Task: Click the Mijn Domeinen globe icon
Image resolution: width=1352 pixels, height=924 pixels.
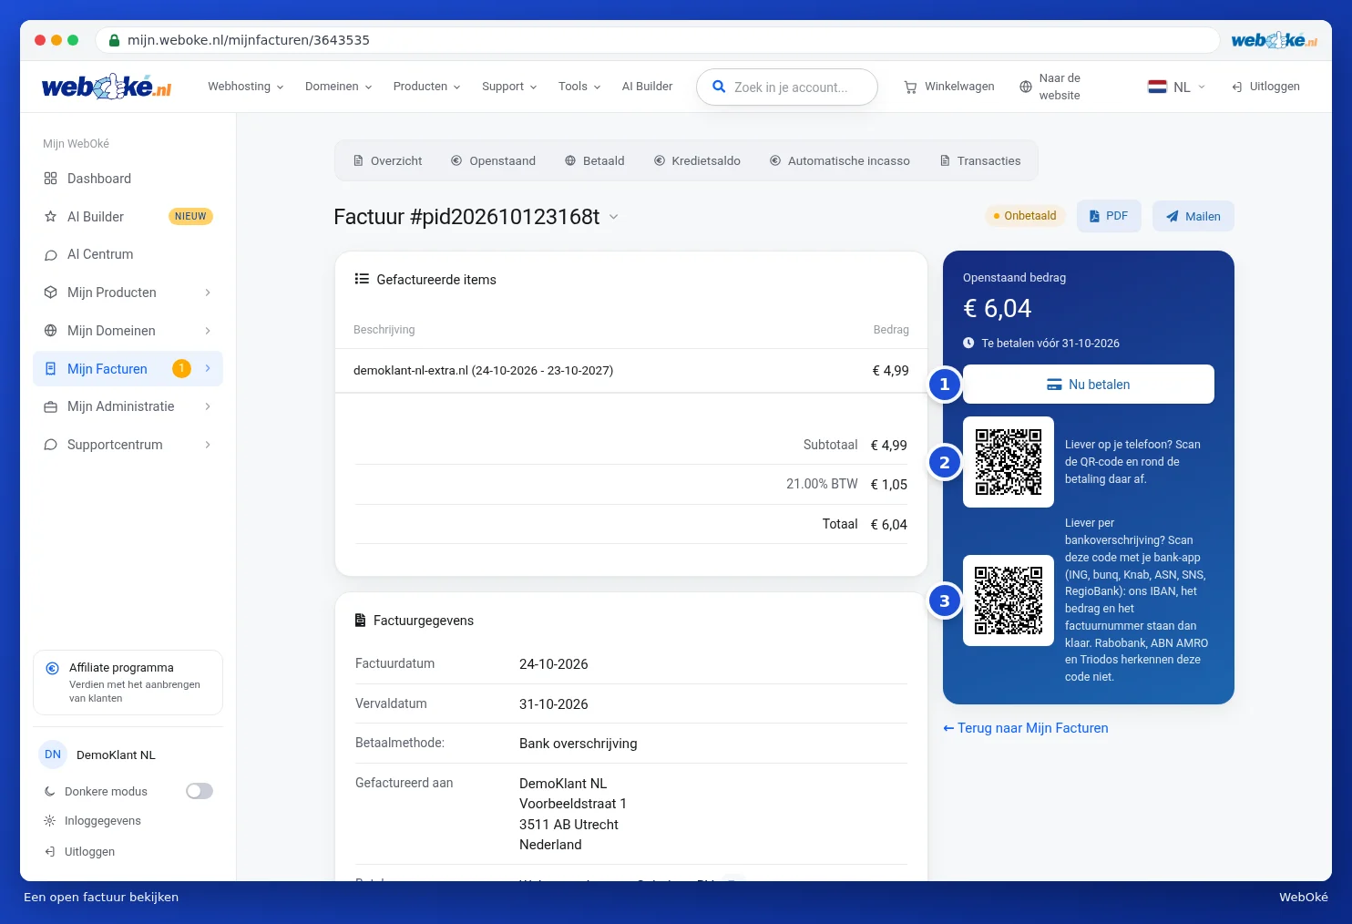Action: (x=51, y=331)
